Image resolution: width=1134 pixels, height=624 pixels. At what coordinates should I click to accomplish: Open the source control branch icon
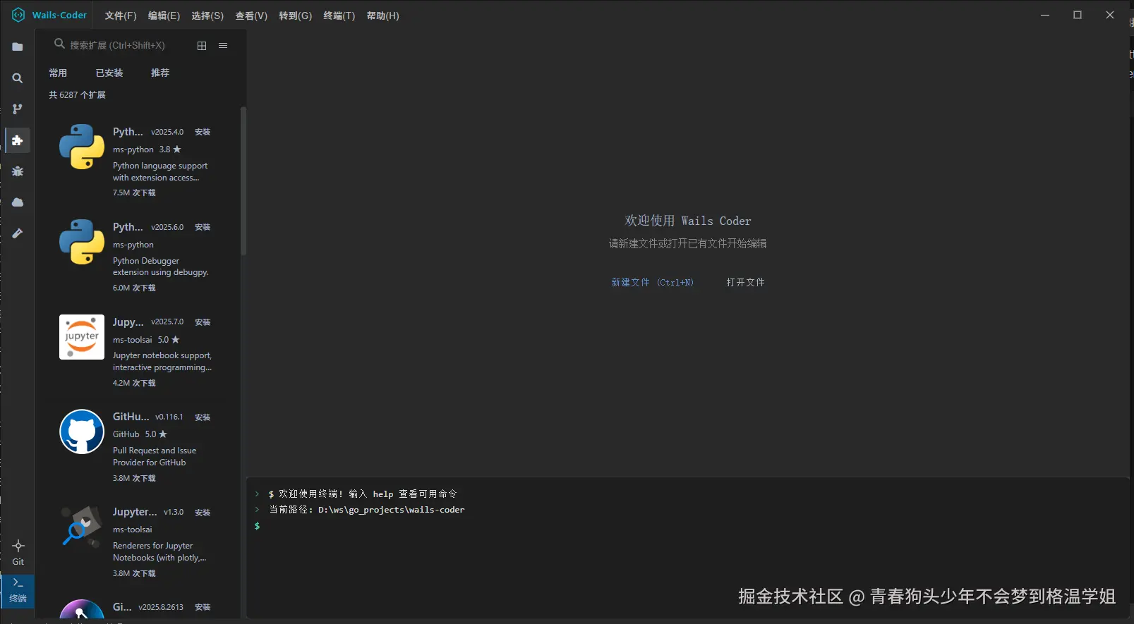18,109
